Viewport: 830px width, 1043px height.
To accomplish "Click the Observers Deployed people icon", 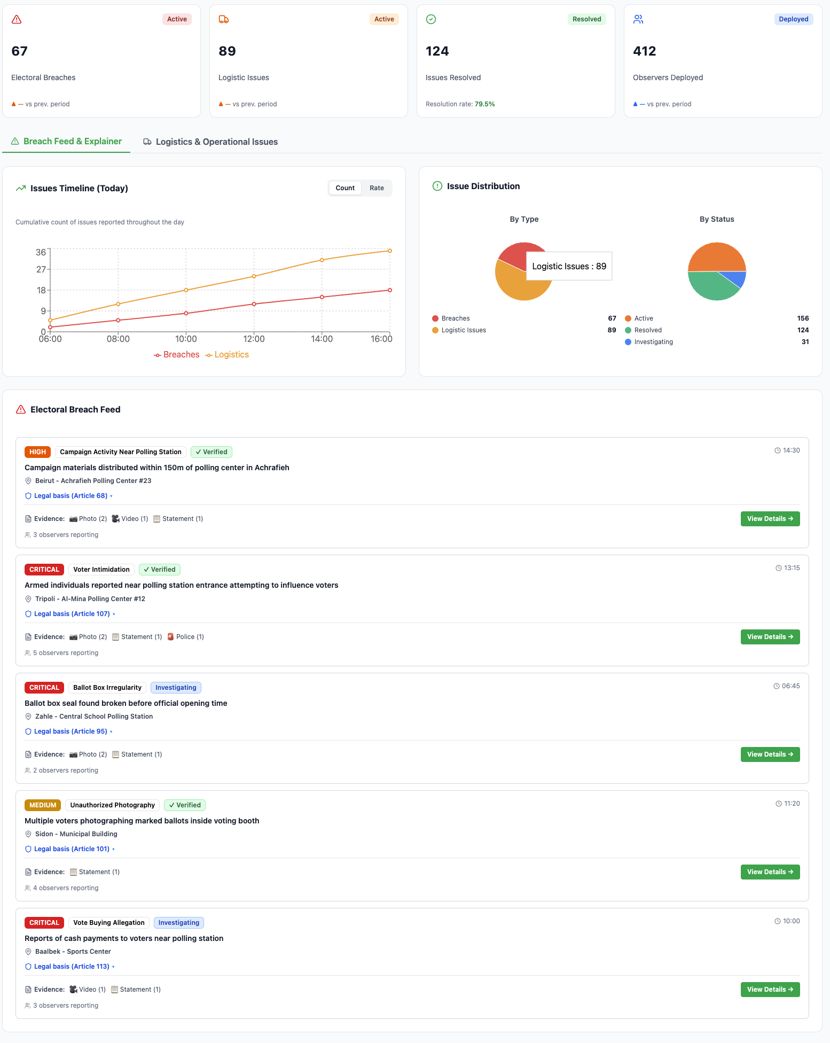I will (638, 19).
